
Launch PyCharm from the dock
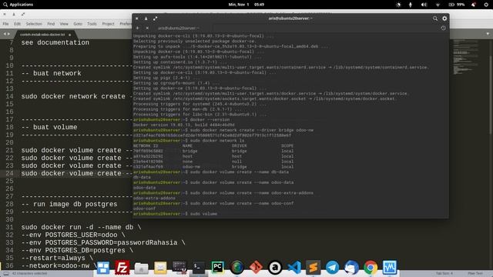[x=217, y=267]
